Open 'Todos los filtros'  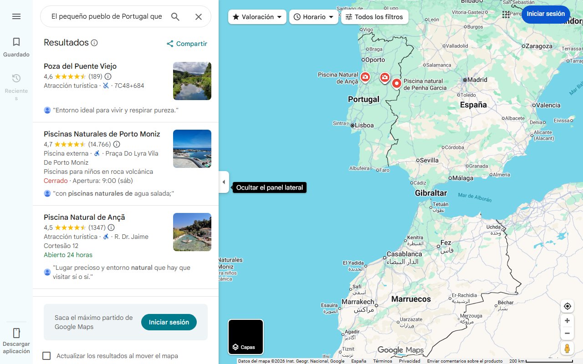coord(374,17)
